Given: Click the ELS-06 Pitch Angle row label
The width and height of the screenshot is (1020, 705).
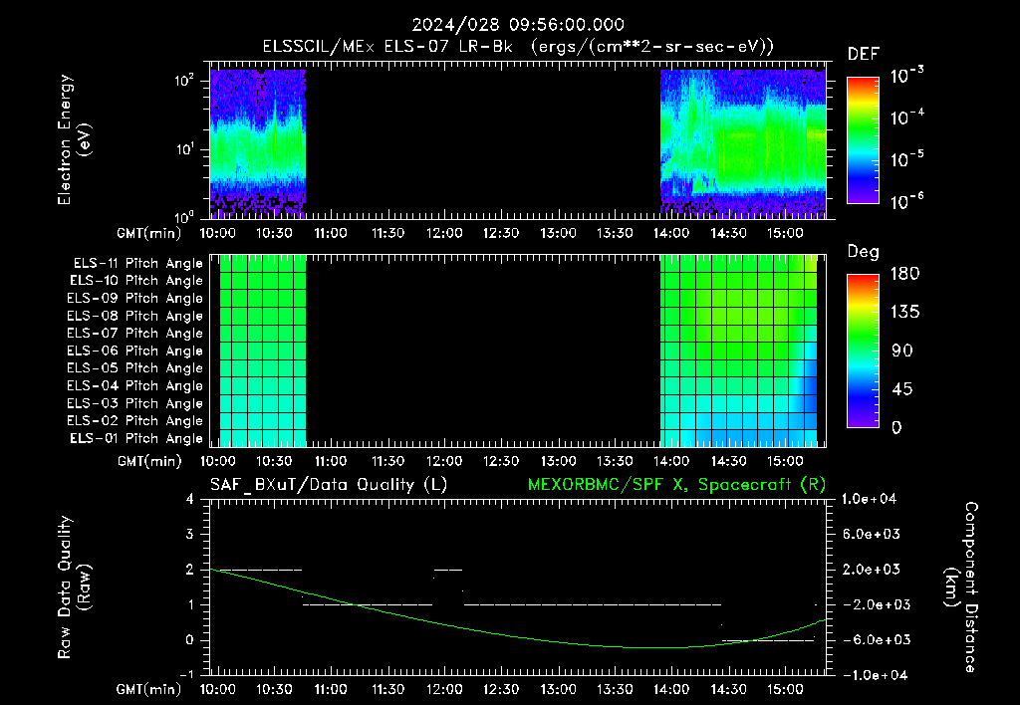Looking at the screenshot, I should coord(134,352).
